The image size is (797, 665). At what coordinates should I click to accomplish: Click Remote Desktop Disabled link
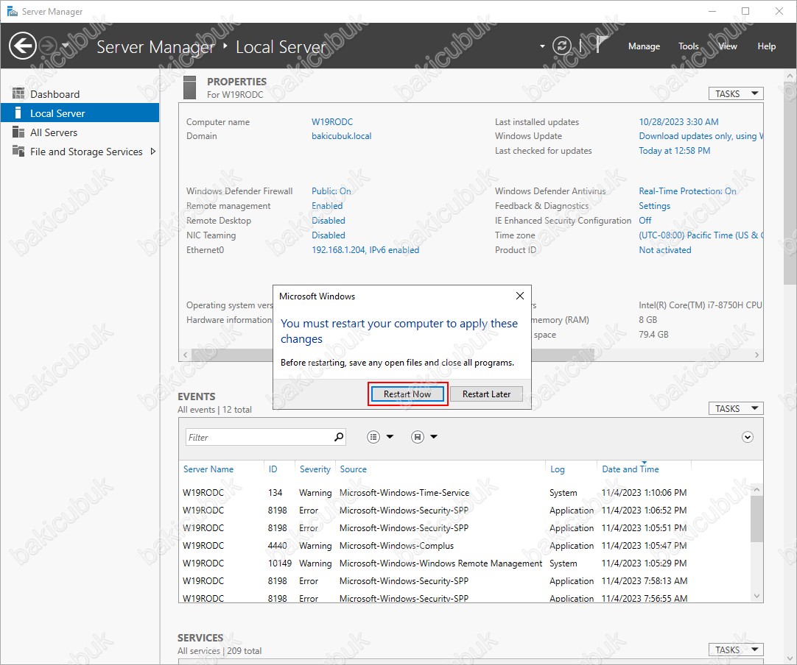pyautogui.click(x=329, y=220)
